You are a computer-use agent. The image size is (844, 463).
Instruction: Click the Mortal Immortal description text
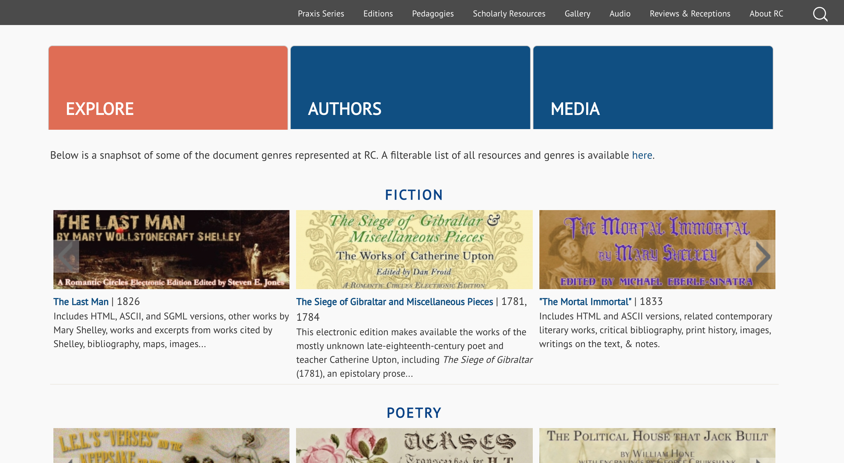655,330
